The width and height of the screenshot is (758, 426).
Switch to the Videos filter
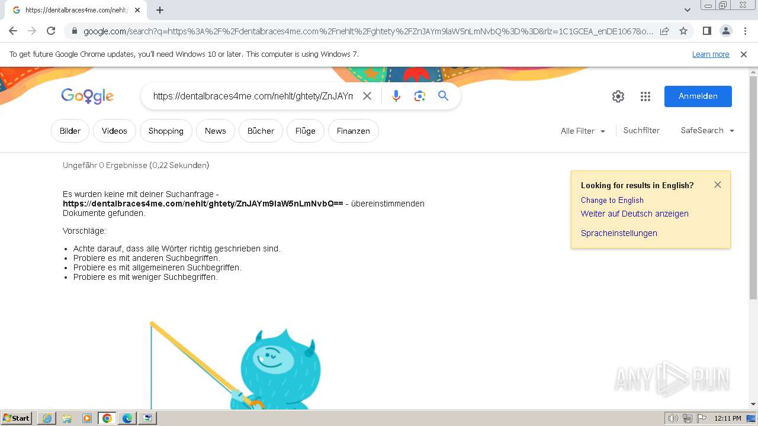click(114, 131)
